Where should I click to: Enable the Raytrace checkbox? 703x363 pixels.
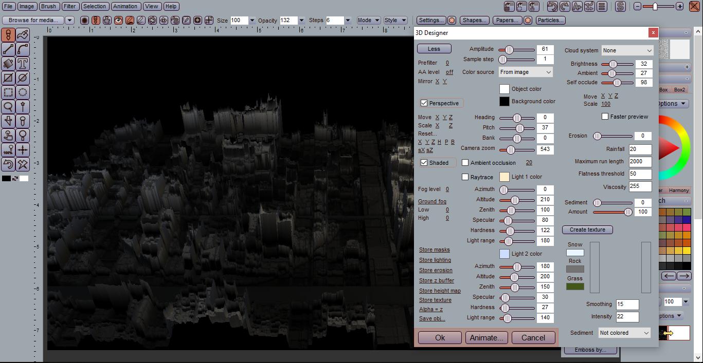tap(465, 177)
